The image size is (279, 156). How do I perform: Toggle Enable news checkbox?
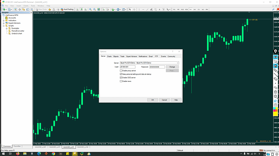[121, 81]
